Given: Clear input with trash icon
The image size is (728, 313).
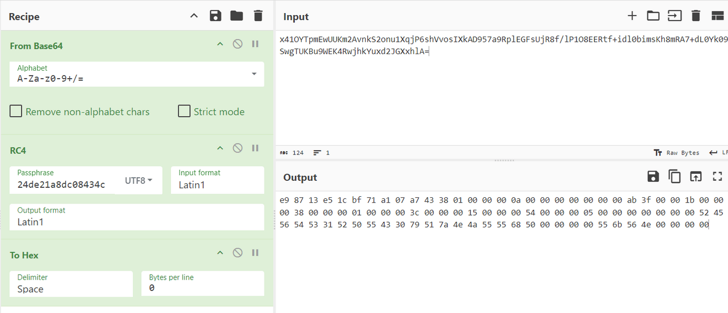Looking at the screenshot, I should coord(696,16).
